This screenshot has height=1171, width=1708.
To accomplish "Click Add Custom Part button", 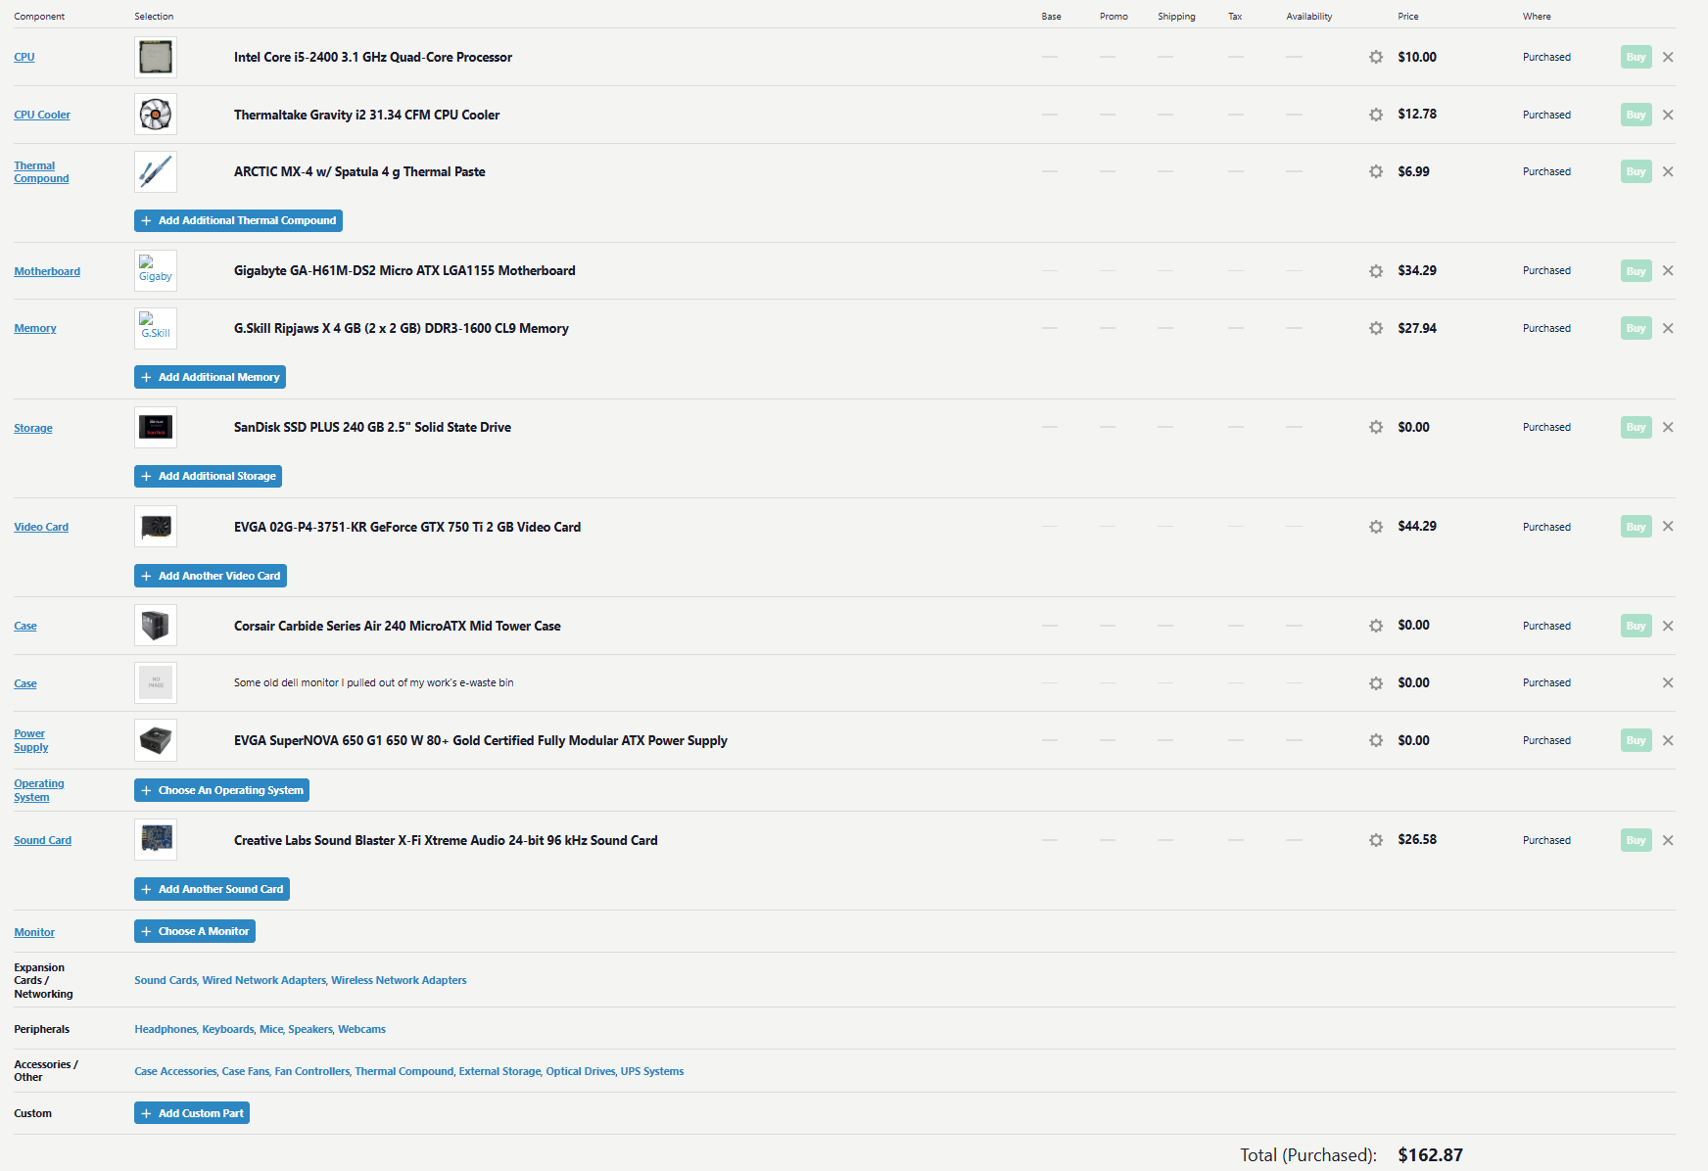I will (192, 1113).
